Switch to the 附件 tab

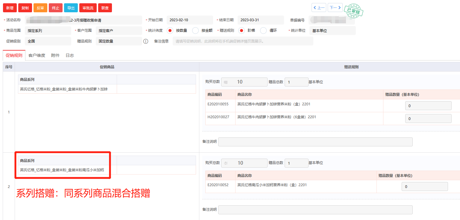[x=55, y=55]
